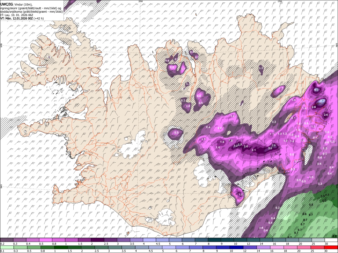Click the '0.2' label on the upper legend
The image size is (338, 253).
[x=2, y=244]
